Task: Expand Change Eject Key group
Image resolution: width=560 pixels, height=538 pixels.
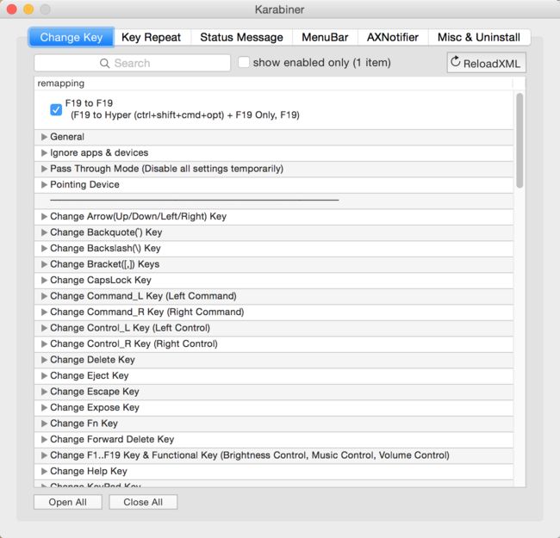Action: [44, 375]
